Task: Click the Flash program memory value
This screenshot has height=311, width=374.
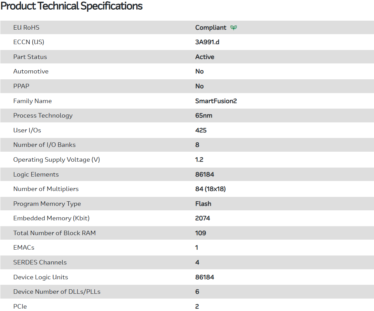Action: (x=203, y=204)
